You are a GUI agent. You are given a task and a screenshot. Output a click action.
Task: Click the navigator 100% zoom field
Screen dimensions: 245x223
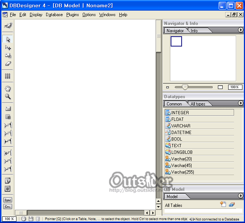235,87
